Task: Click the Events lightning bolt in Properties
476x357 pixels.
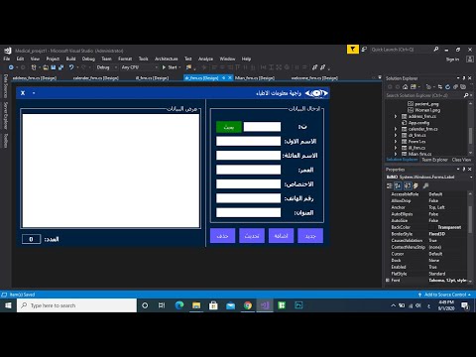Action: click(x=416, y=185)
